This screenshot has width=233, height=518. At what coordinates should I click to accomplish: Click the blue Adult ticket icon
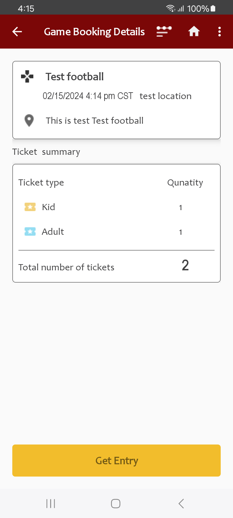[x=30, y=231]
